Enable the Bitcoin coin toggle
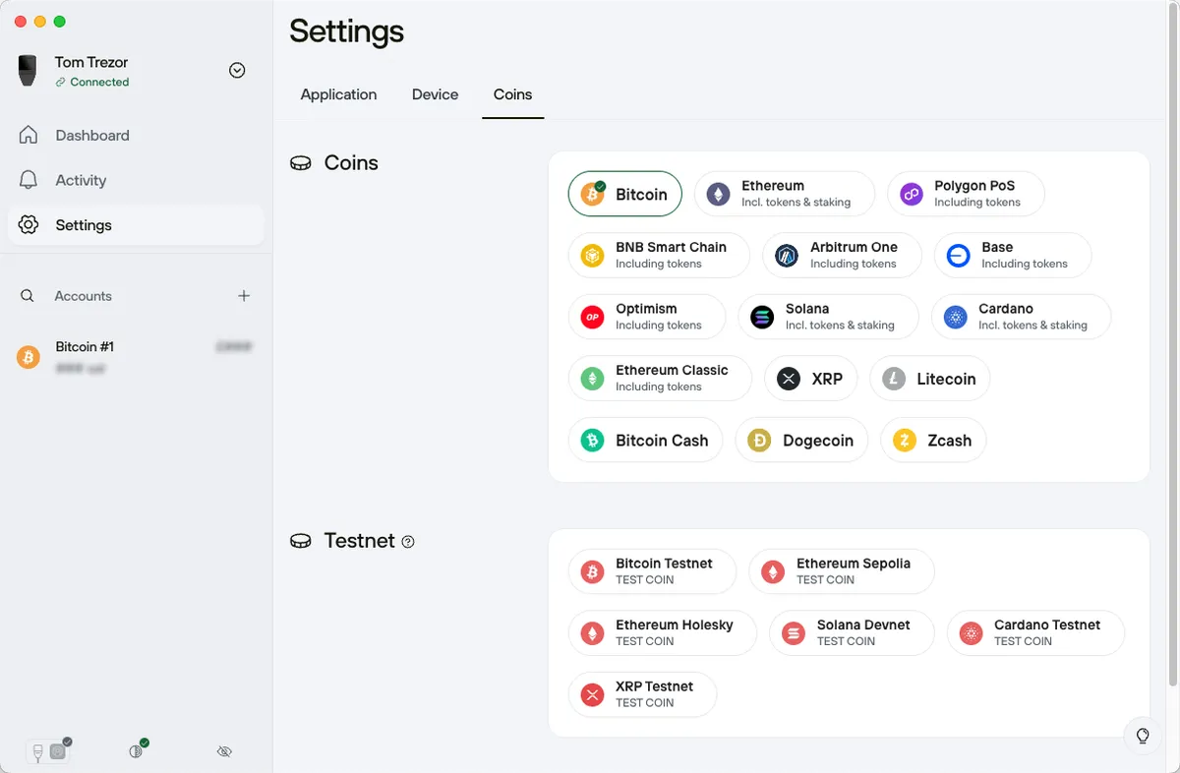The height and width of the screenshot is (773, 1180). click(624, 194)
